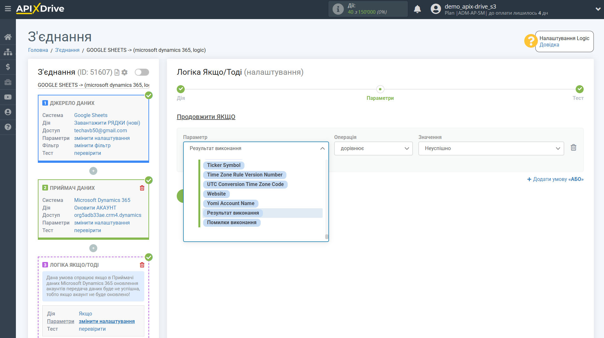Open connection settings gear icon

coord(125,72)
